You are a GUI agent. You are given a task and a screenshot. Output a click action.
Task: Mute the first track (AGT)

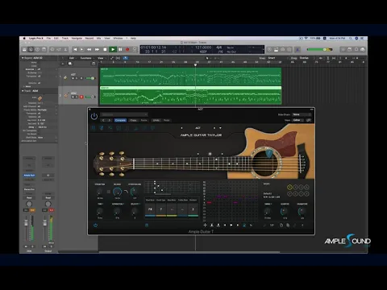pyautogui.click(x=73, y=78)
